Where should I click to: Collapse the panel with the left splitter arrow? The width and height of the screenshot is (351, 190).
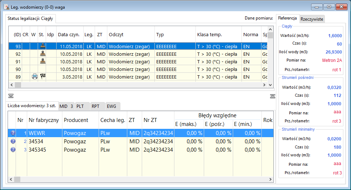pyautogui.click(x=11, y=96)
